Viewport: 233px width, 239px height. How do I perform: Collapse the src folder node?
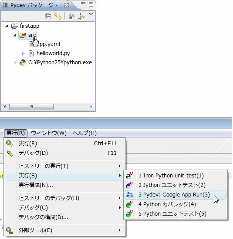15,36
